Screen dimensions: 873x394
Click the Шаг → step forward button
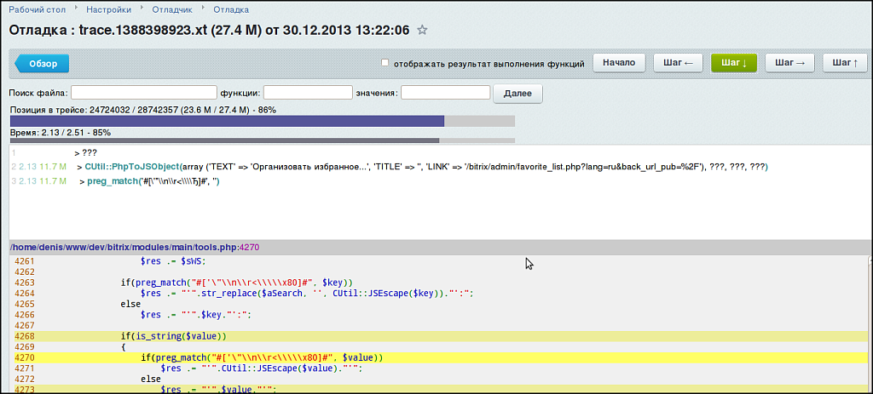click(x=789, y=63)
